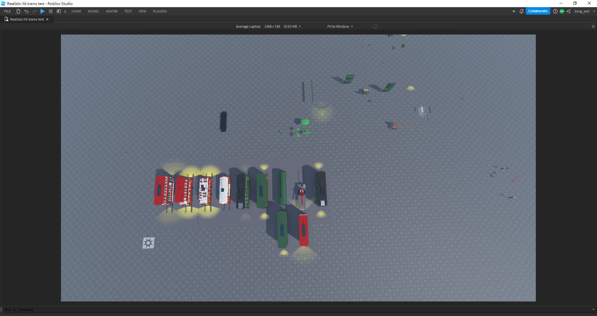Start playtest with blue Play button
This screenshot has width=597, height=316.
(43, 11)
